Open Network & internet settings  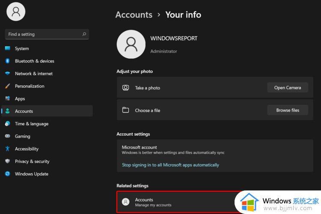pyautogui.click(x=47, y=74)
